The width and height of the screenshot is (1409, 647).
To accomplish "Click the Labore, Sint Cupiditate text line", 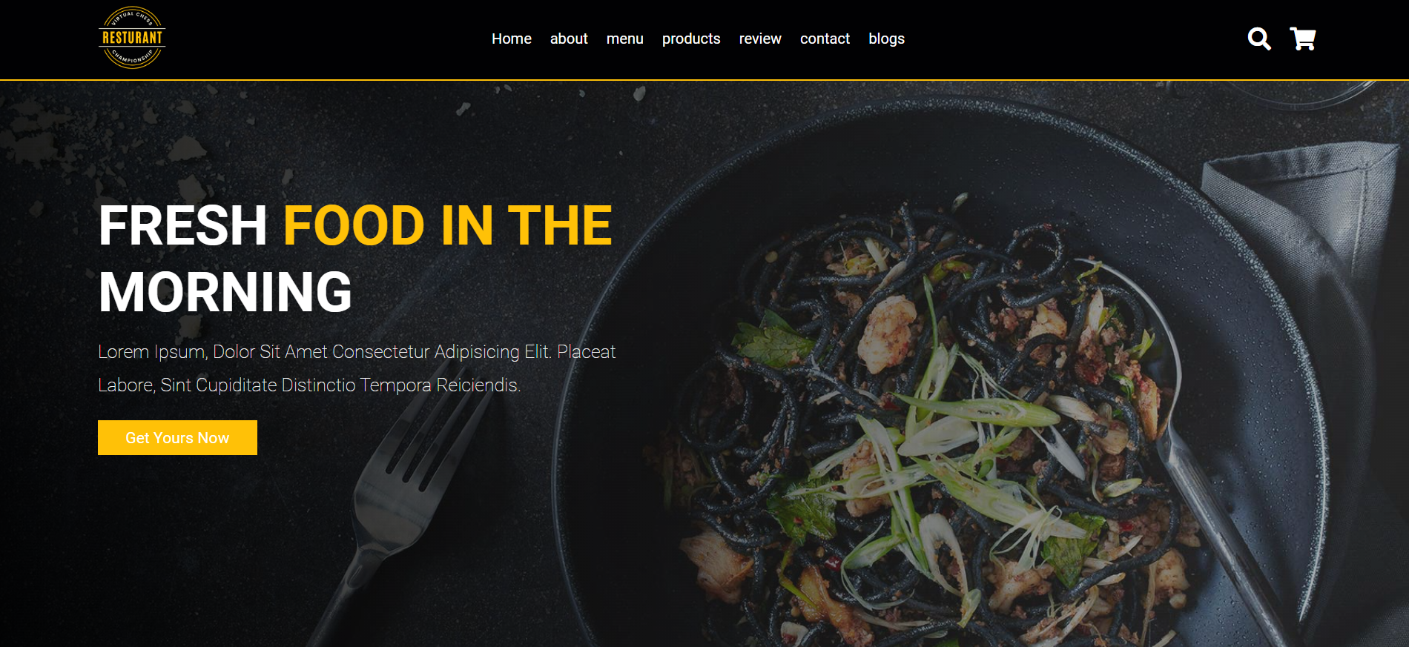I will click(309, 385).
